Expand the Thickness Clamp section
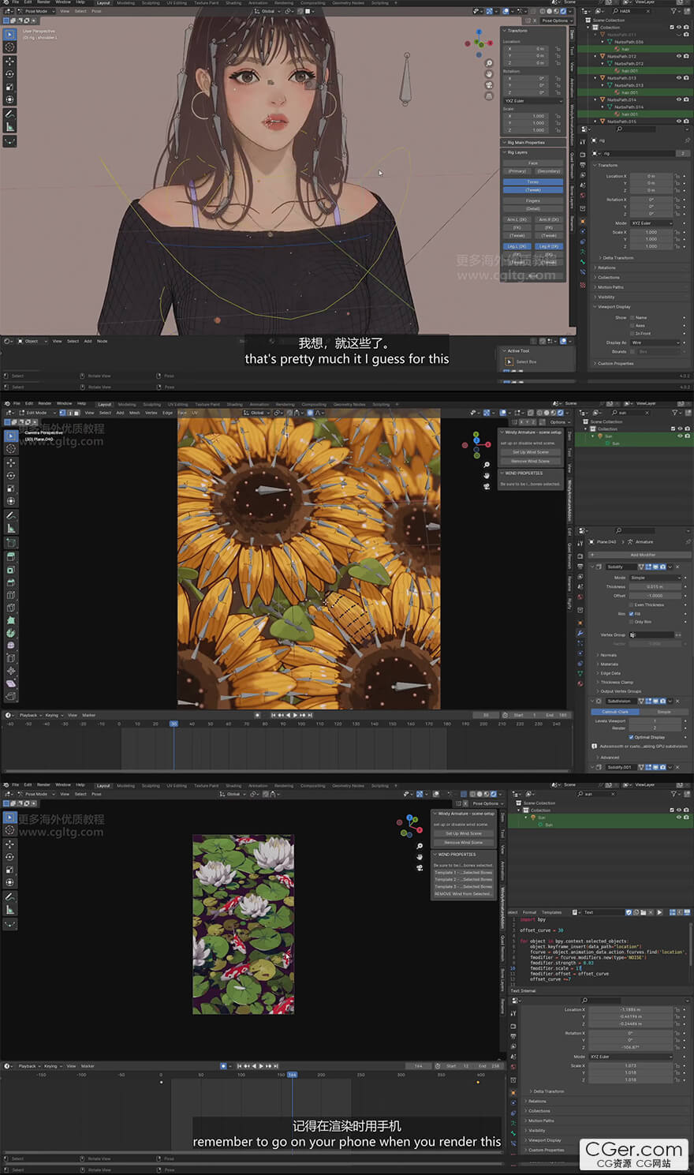The width and height of the screenshot is (694, 1175). 616,682
